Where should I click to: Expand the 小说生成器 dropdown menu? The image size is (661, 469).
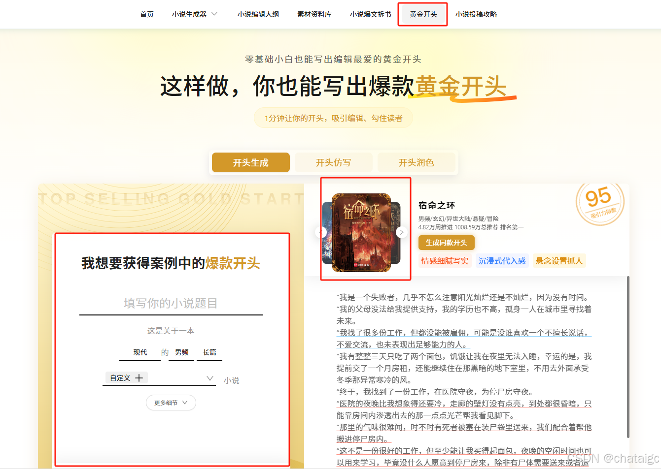click(x=194, y=14)
